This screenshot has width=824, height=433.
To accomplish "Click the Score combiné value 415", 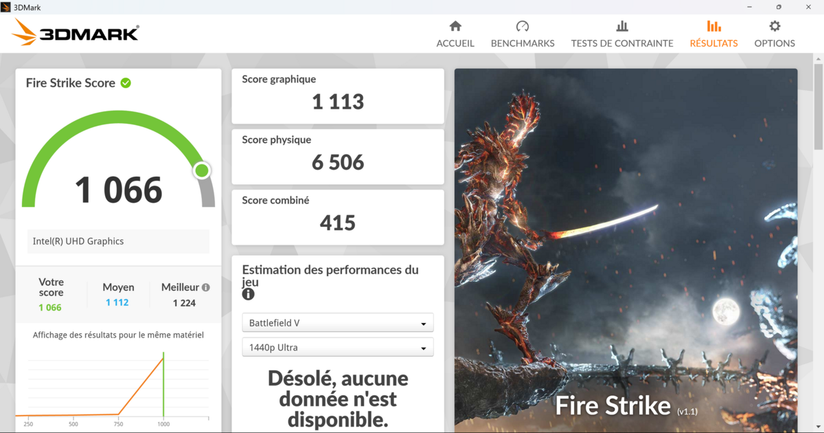I will pos(338,223).
